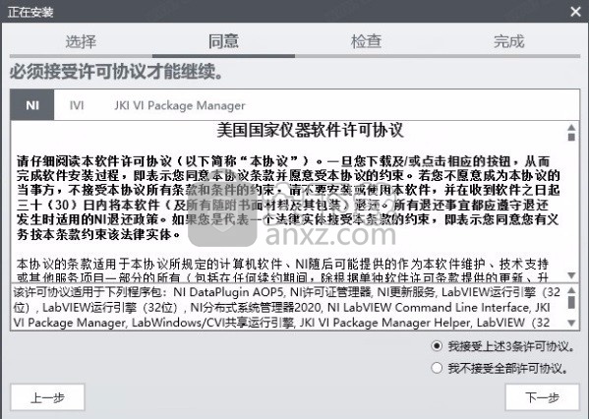Click package list scrollbar down arrow
The width and height of the screenshot is (589, 419).
coord(571,323)
